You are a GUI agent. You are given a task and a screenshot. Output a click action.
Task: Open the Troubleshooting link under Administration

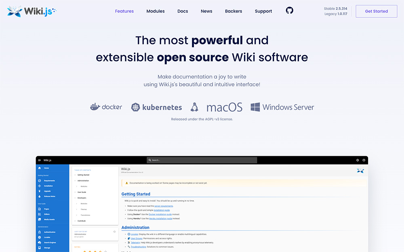138,247
